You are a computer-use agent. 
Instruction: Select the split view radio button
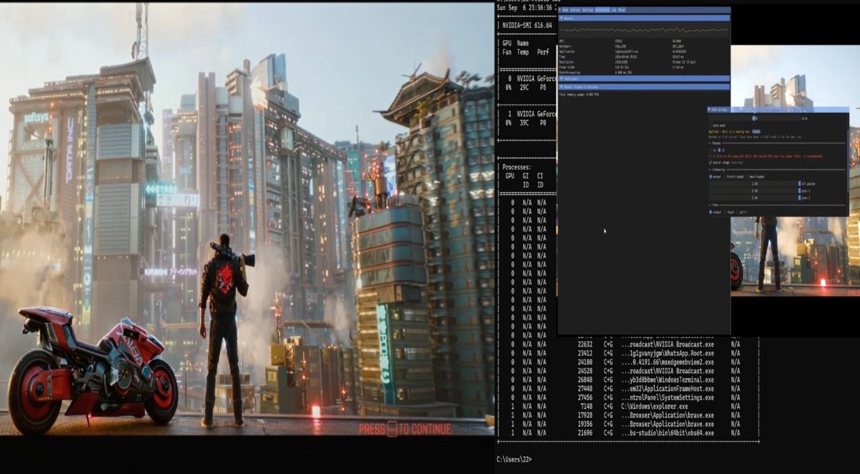coord(741,212)
